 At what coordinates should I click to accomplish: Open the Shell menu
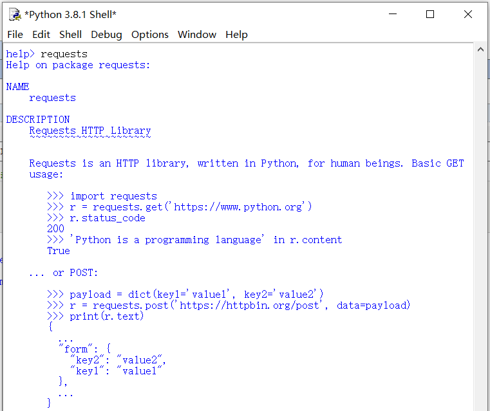71,35
